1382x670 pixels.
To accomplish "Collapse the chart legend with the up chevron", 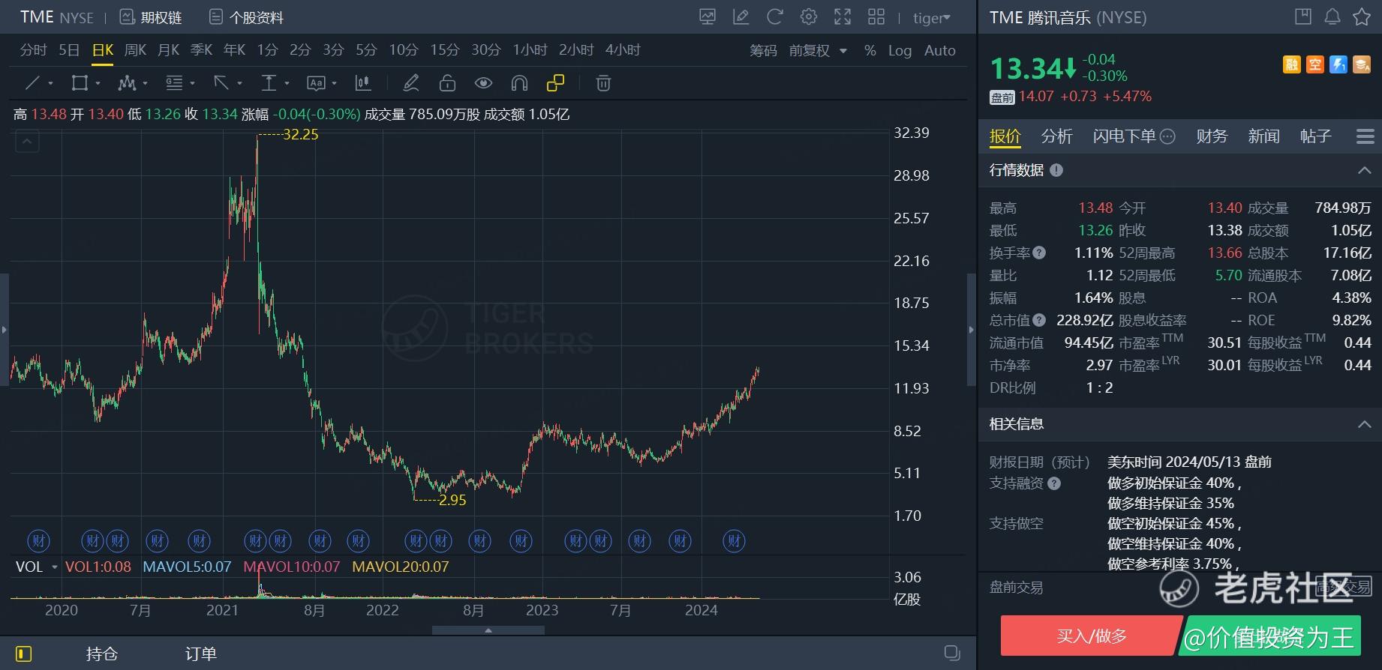I will [27, 141].
